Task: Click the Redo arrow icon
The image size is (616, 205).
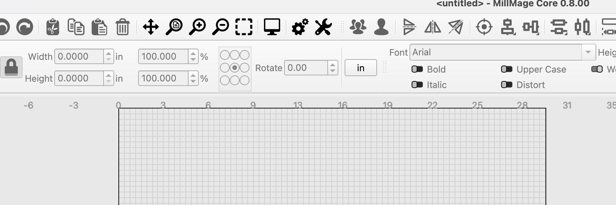Action: pos(25,27)
